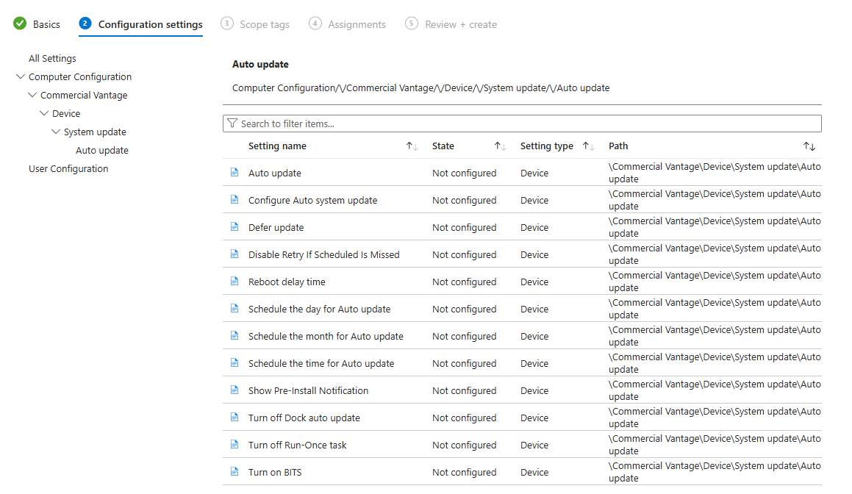Click the document icon beside Defer update
The height and width of the screenshot is (494, 852).
pyautogui.click(x=235, y=226)
